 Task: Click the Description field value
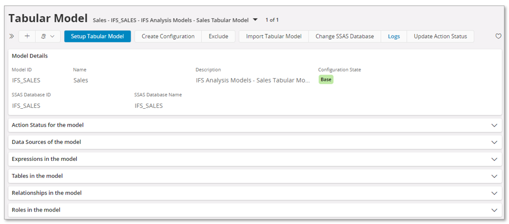click(x=252, y=80)
